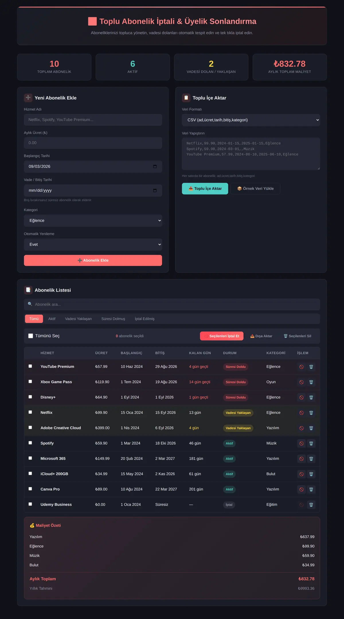Click the Hizmet Adı input field
The image size is (344, 619).
93,120
